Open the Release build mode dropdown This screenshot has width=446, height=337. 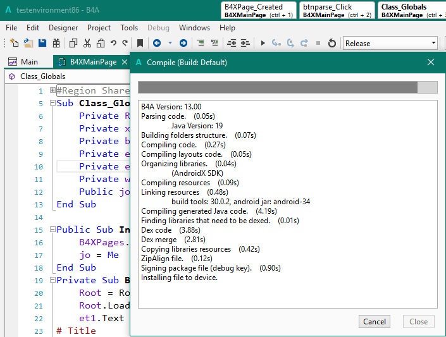[390, 43]
